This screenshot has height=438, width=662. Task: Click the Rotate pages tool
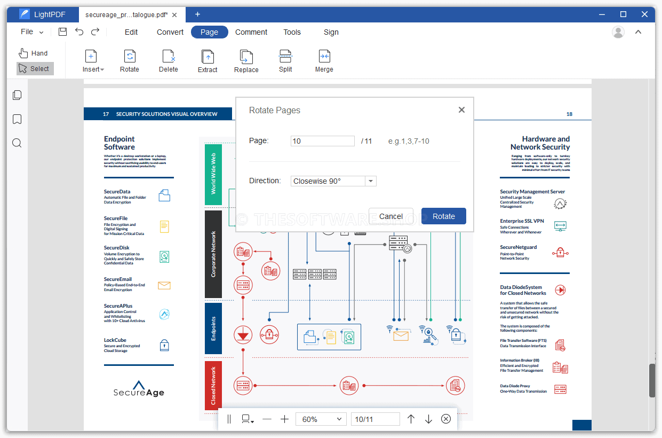click(x=130, y=61)
